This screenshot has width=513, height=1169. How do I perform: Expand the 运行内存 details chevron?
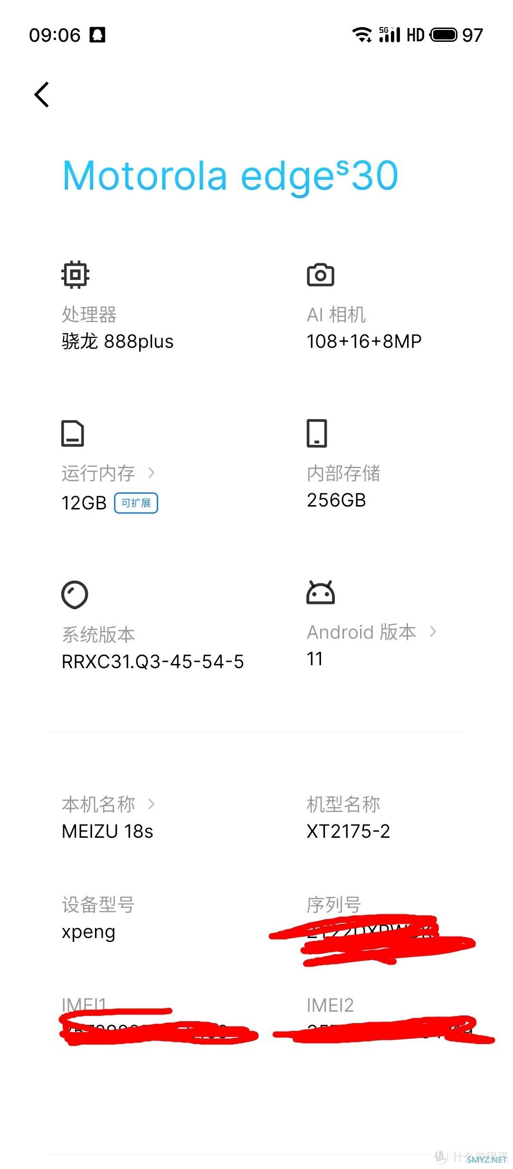click(x=152, y=473)
